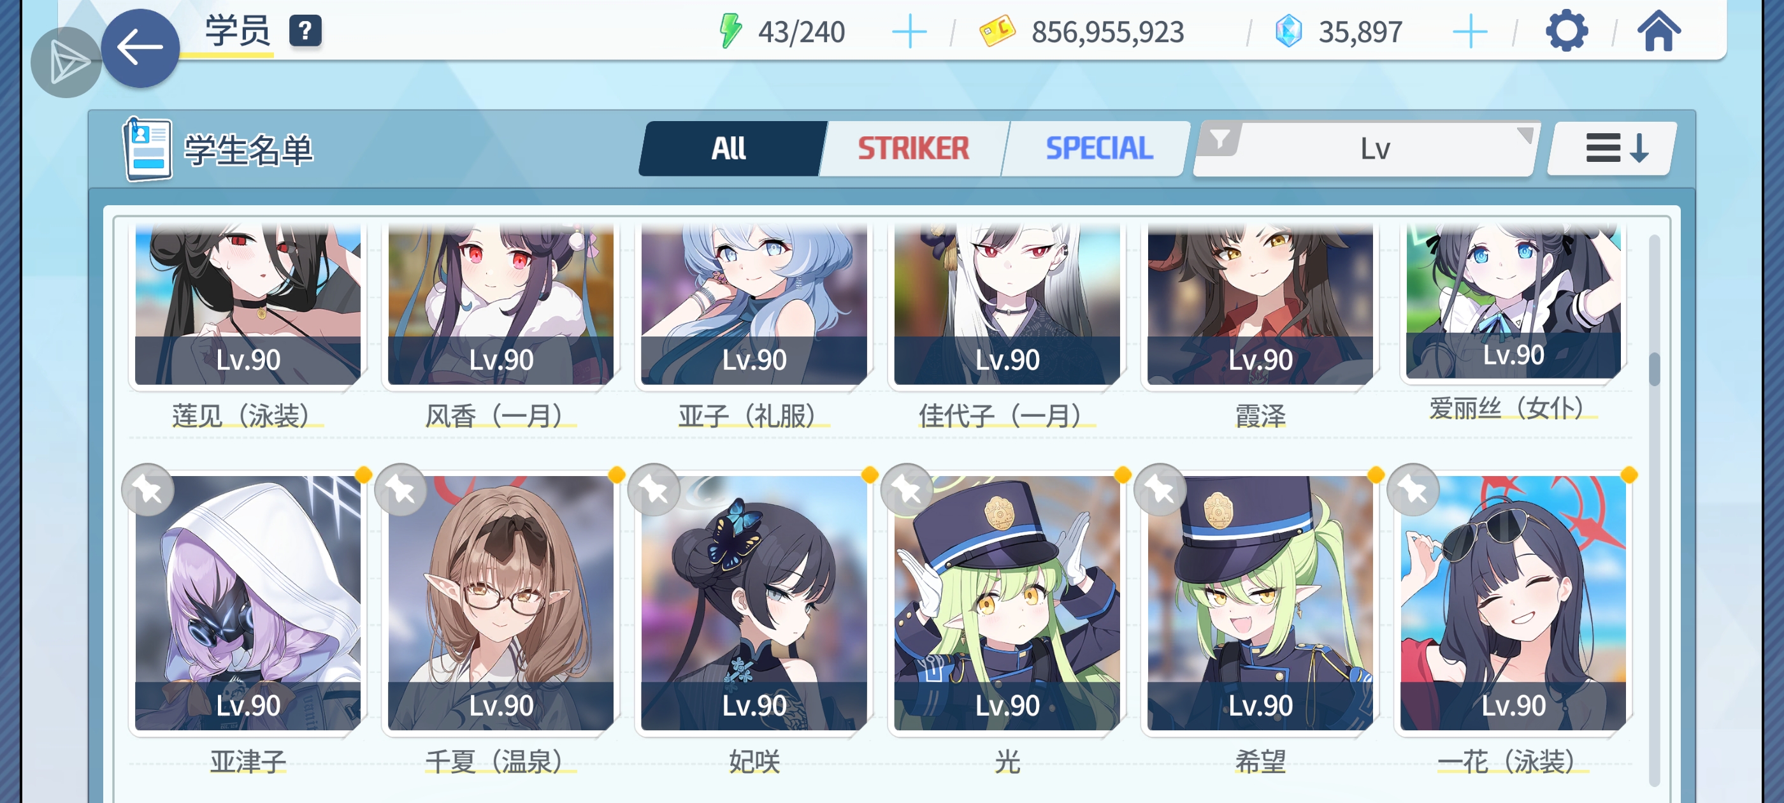Image resolution: width=1784 pixels, height=803 pixels.
Task: Open student 希望 card
Action: pos(1259,603)
